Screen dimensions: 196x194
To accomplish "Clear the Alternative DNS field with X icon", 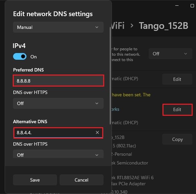I will point(97,133).
